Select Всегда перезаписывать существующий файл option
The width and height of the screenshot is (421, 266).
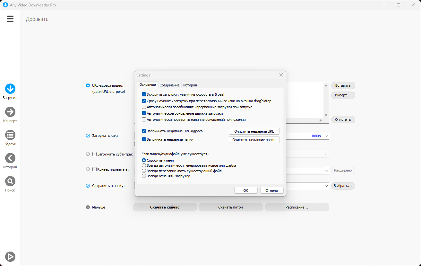click(x=144, y=171)
